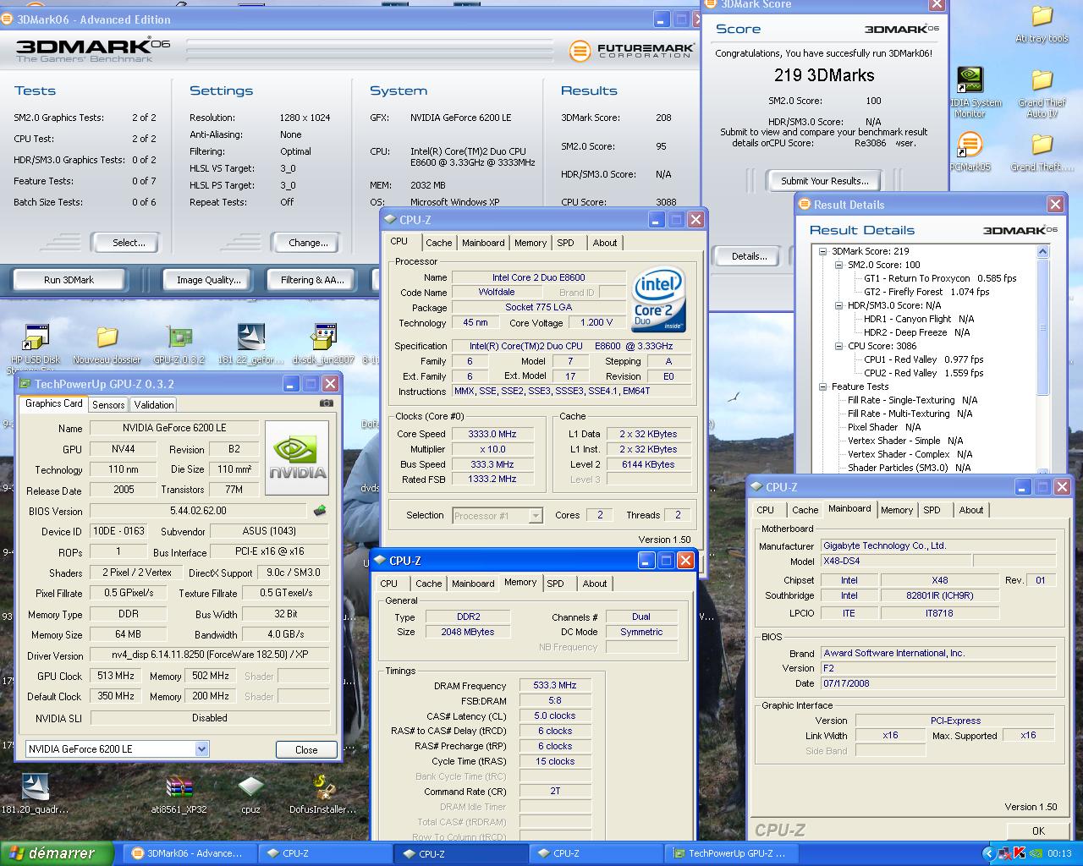Click the Change... settings button
Screen dimensions: 1083x866
tap(308, 243)
